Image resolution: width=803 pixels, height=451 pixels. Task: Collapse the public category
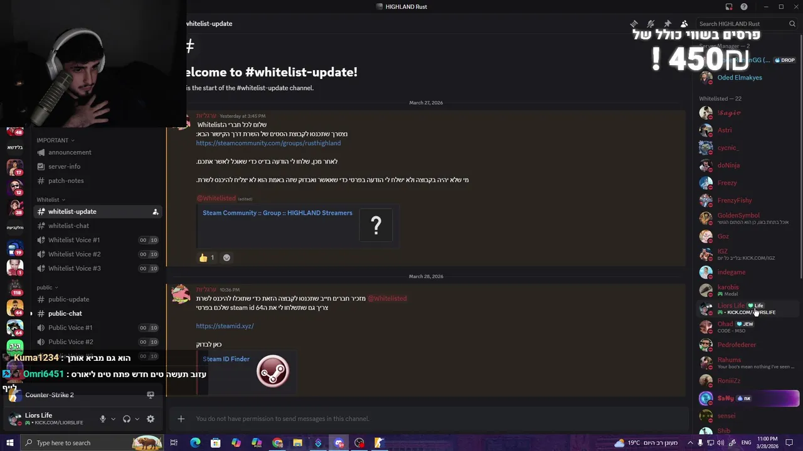point(47,288)
